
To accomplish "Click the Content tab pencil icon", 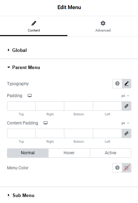I will pyautogui.click(x=34, y=23).
